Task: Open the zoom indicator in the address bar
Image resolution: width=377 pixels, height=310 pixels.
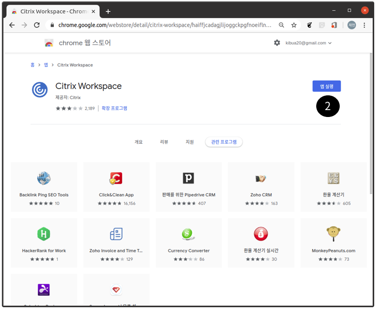Action: (x=281, y=25)
